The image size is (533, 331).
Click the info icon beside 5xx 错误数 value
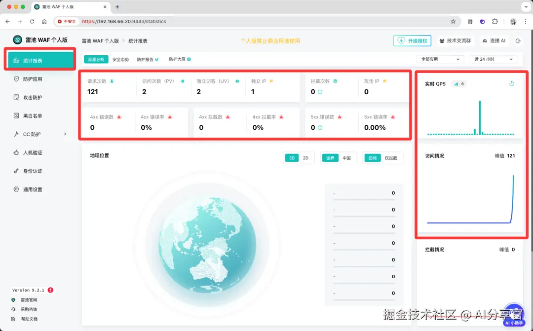pos(320,128)
